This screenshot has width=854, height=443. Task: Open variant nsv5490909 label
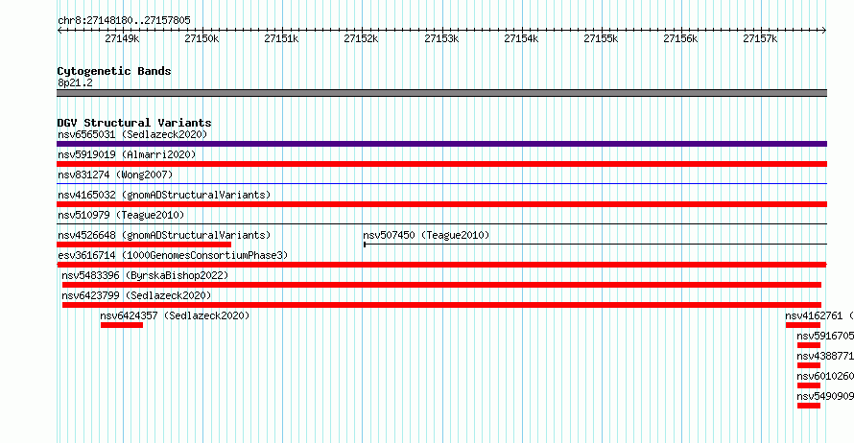point(825,396)
